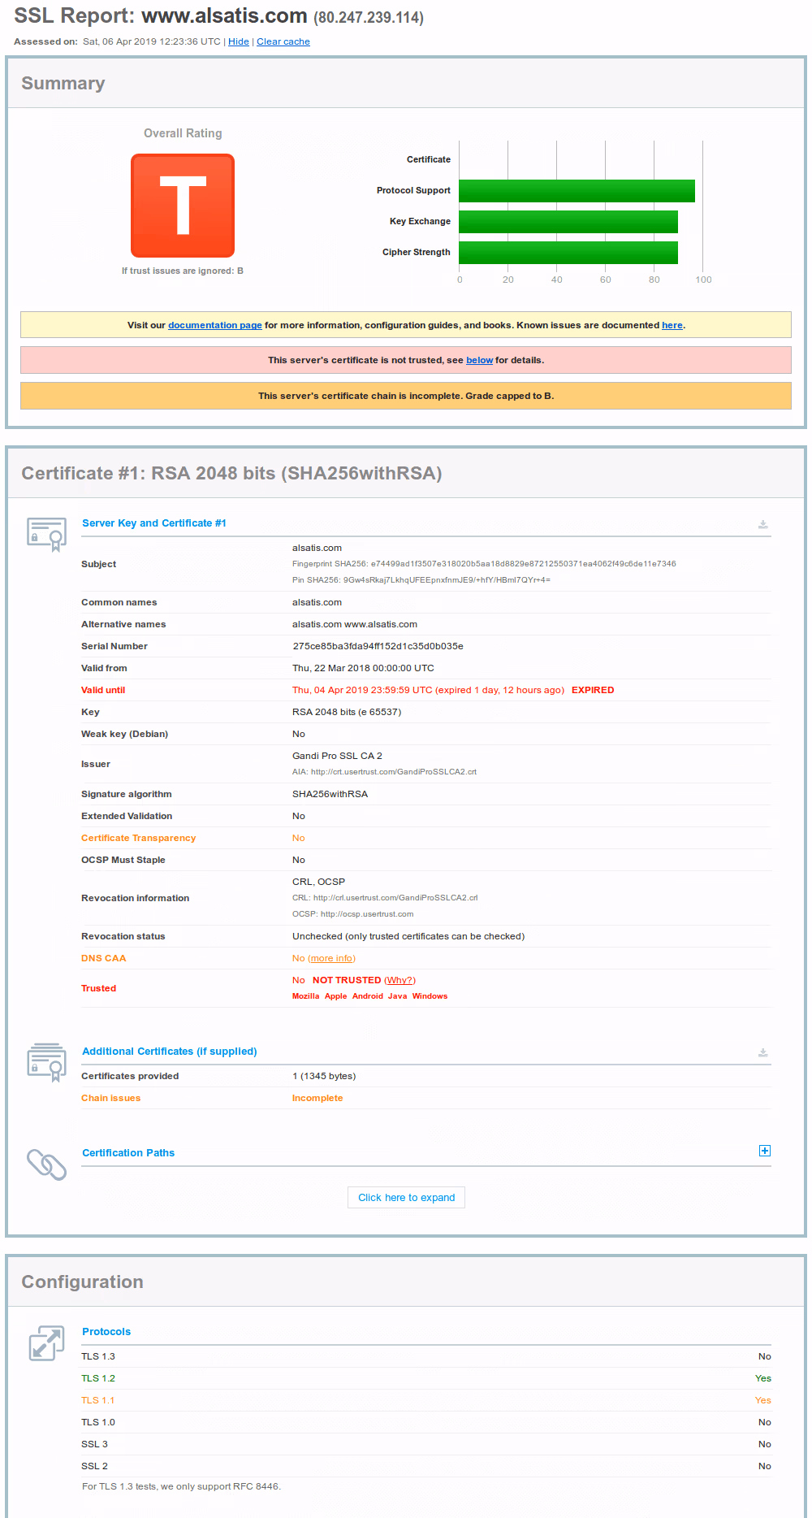The image size is (812, 1518).
Task: Click 'Windows' in the untrusted stores list
Action: pos(430,996)
